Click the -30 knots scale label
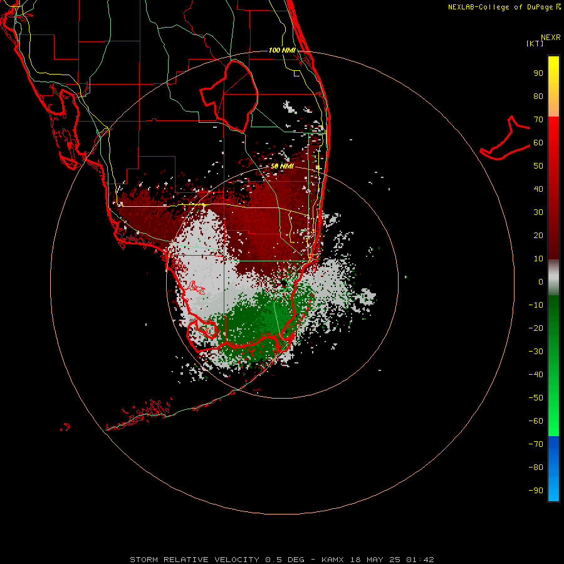The image size is (564, 564). [536, 352]
